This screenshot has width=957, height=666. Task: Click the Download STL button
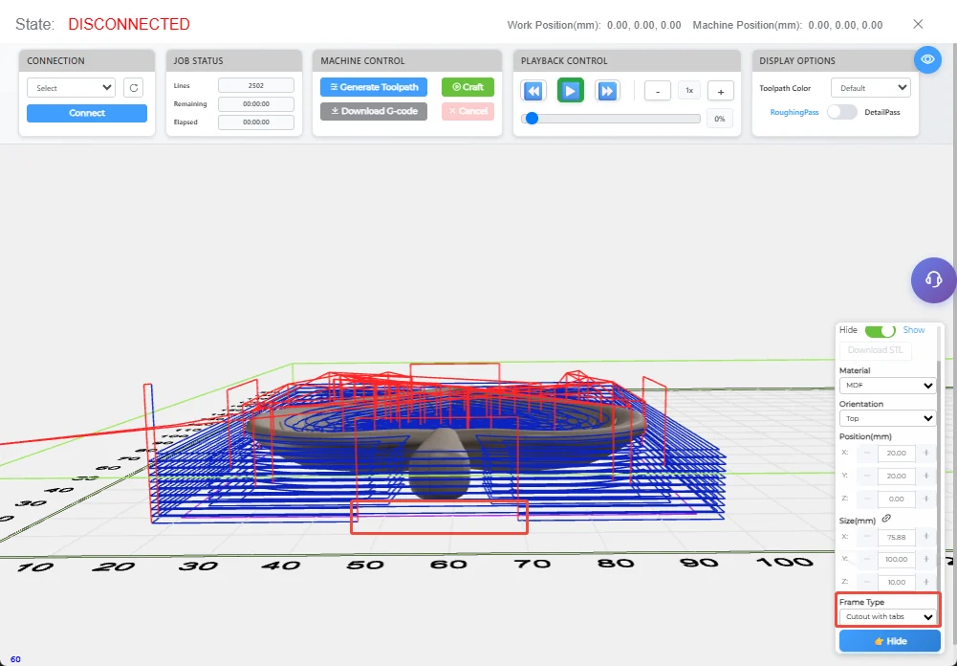tap(875, 350)
